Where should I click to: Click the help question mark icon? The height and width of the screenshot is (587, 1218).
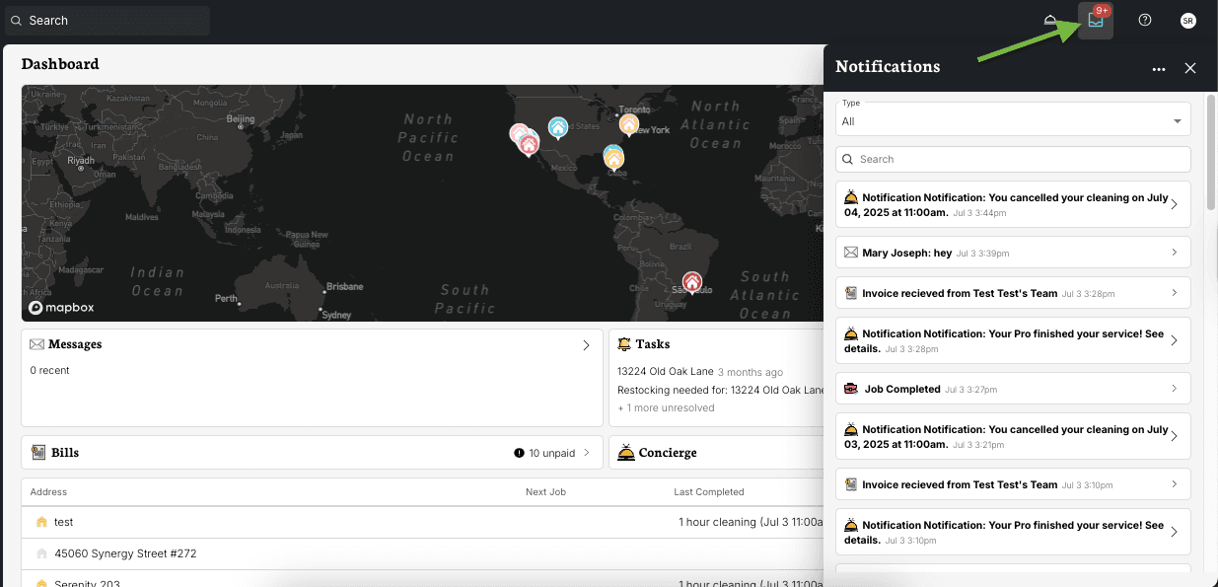1144,20
